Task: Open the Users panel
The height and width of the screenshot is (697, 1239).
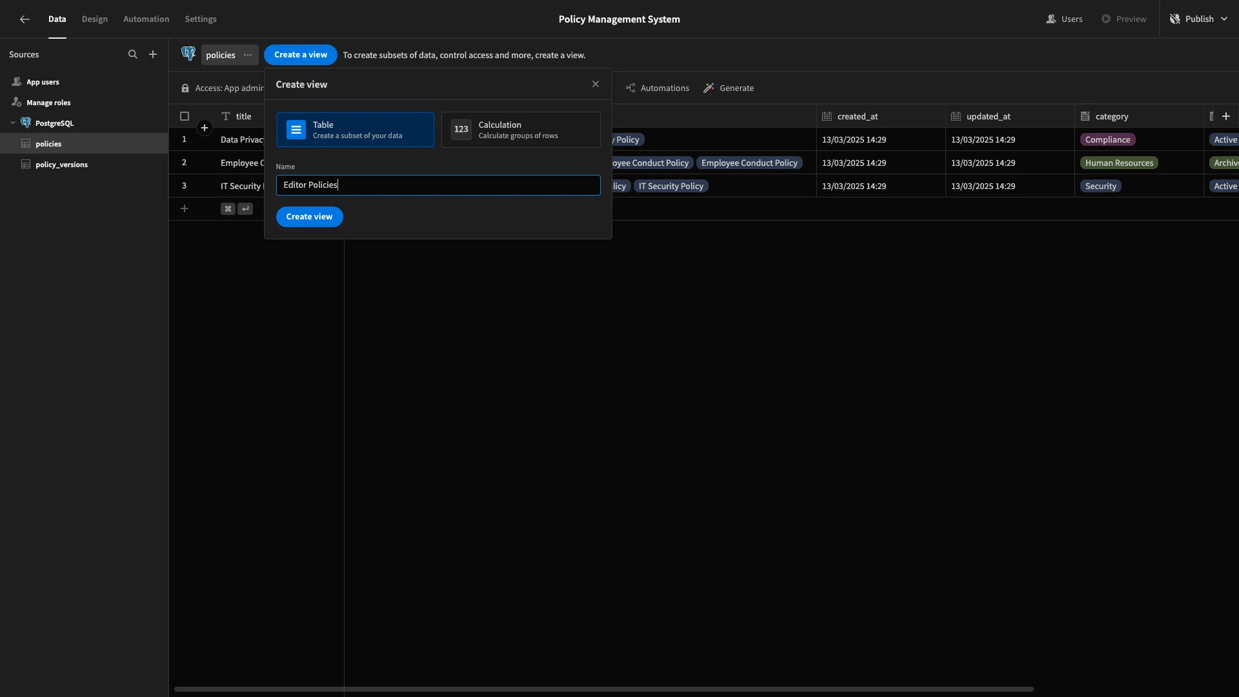Action: click(x=1064, y=19)
